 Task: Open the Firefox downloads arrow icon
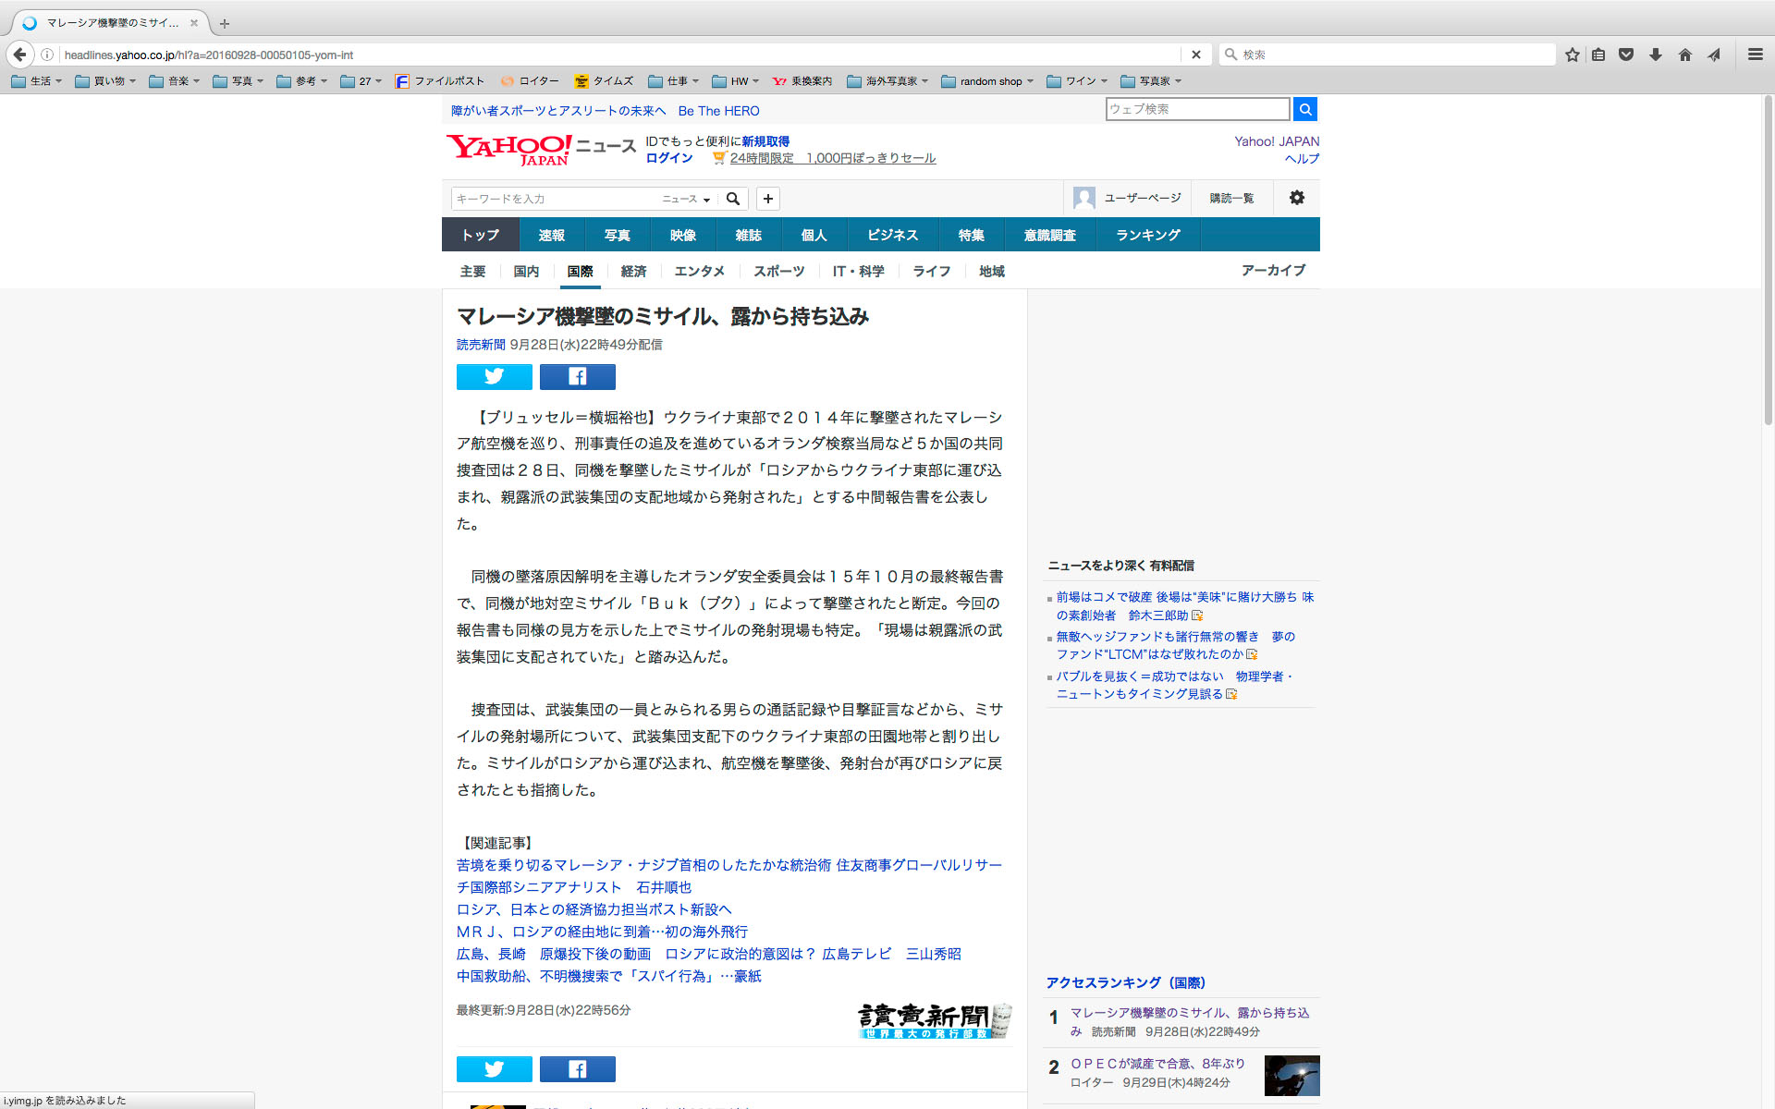click(x=1655, y=55)
